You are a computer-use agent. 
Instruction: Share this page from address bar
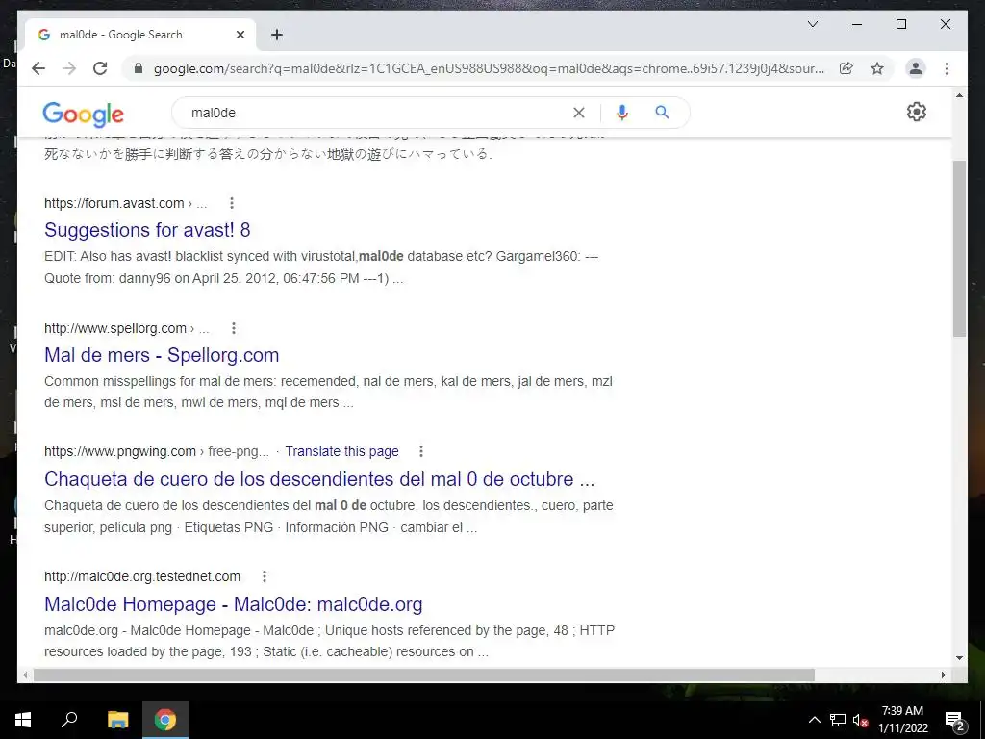(x=846, y=68)
